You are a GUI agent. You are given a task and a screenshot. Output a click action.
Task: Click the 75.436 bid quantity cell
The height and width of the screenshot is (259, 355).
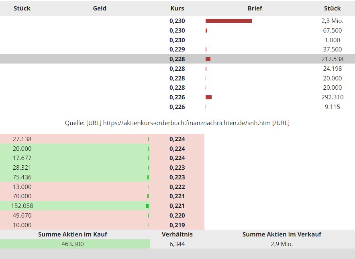(x=22, y=177)
